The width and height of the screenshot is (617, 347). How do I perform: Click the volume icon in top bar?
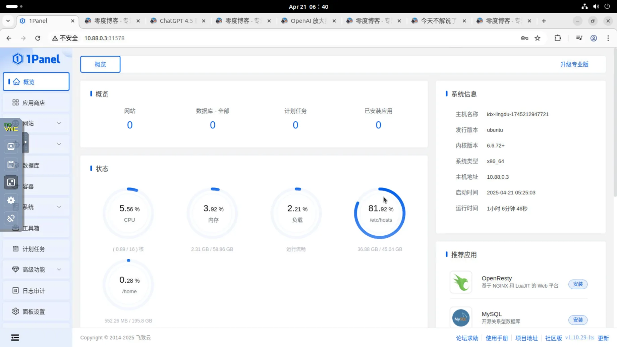point(596,6)
